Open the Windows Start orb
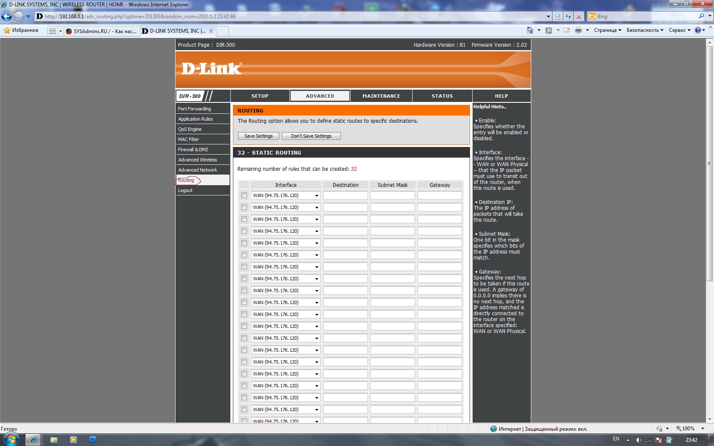 (x=11, y=439)
